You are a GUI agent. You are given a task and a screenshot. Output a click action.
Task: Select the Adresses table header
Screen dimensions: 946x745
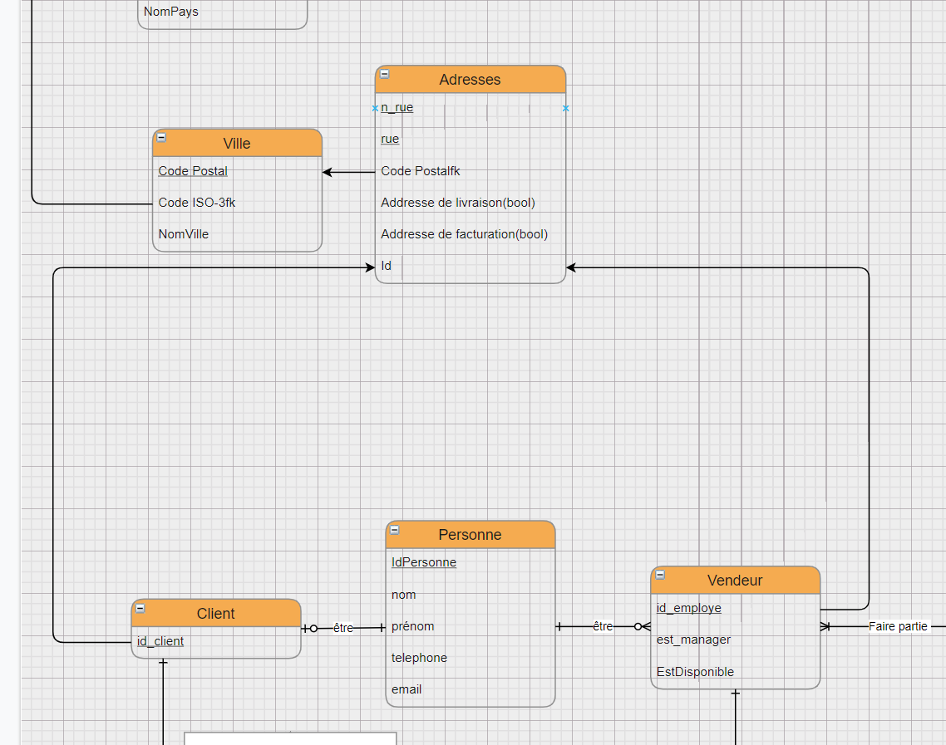470,80
